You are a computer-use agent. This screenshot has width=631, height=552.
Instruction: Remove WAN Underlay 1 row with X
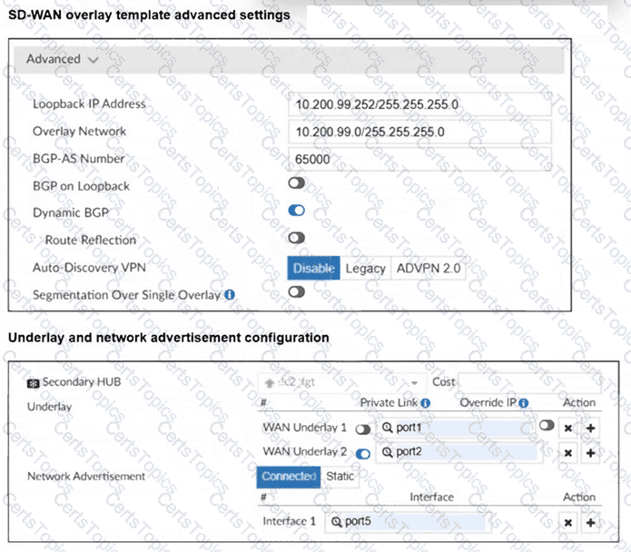click(x=568, y=428)
